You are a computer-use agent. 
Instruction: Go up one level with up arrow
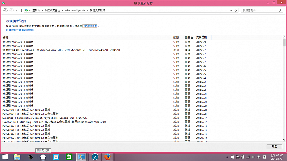coord(21,10)
